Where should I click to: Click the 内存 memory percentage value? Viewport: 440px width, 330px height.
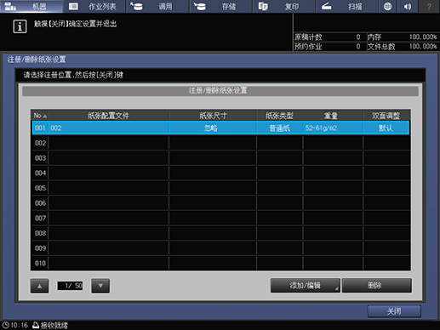point(423,37)
